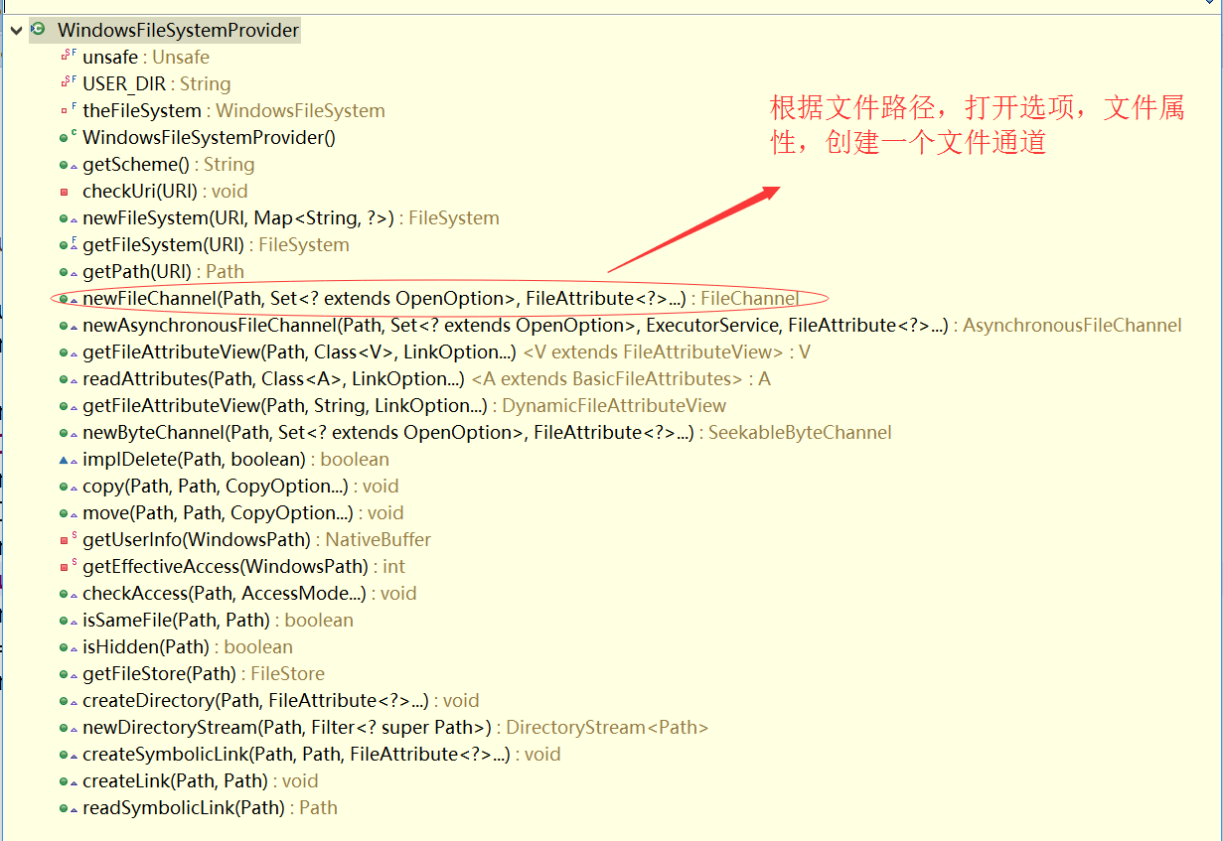
Task: Collapse the WindowsFileSystemProvider class node
Action: pos(15,31)
